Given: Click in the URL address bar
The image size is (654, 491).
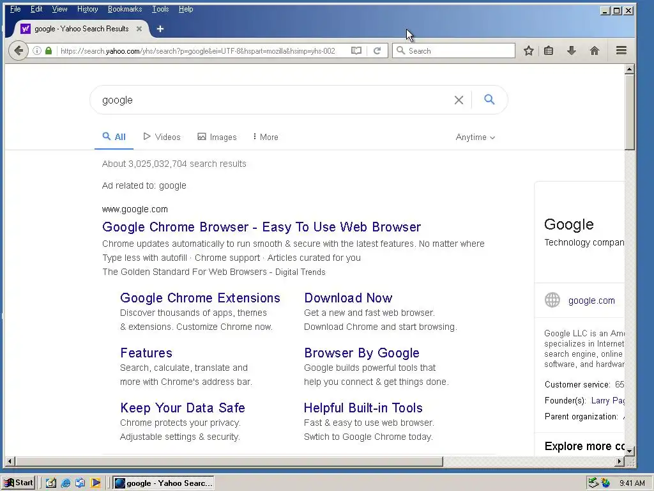Looking at the screenshot, I should (x=198, y=51).
